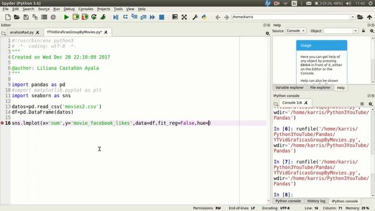
Task: Switch to the History log tab
Action: (316, 201)
